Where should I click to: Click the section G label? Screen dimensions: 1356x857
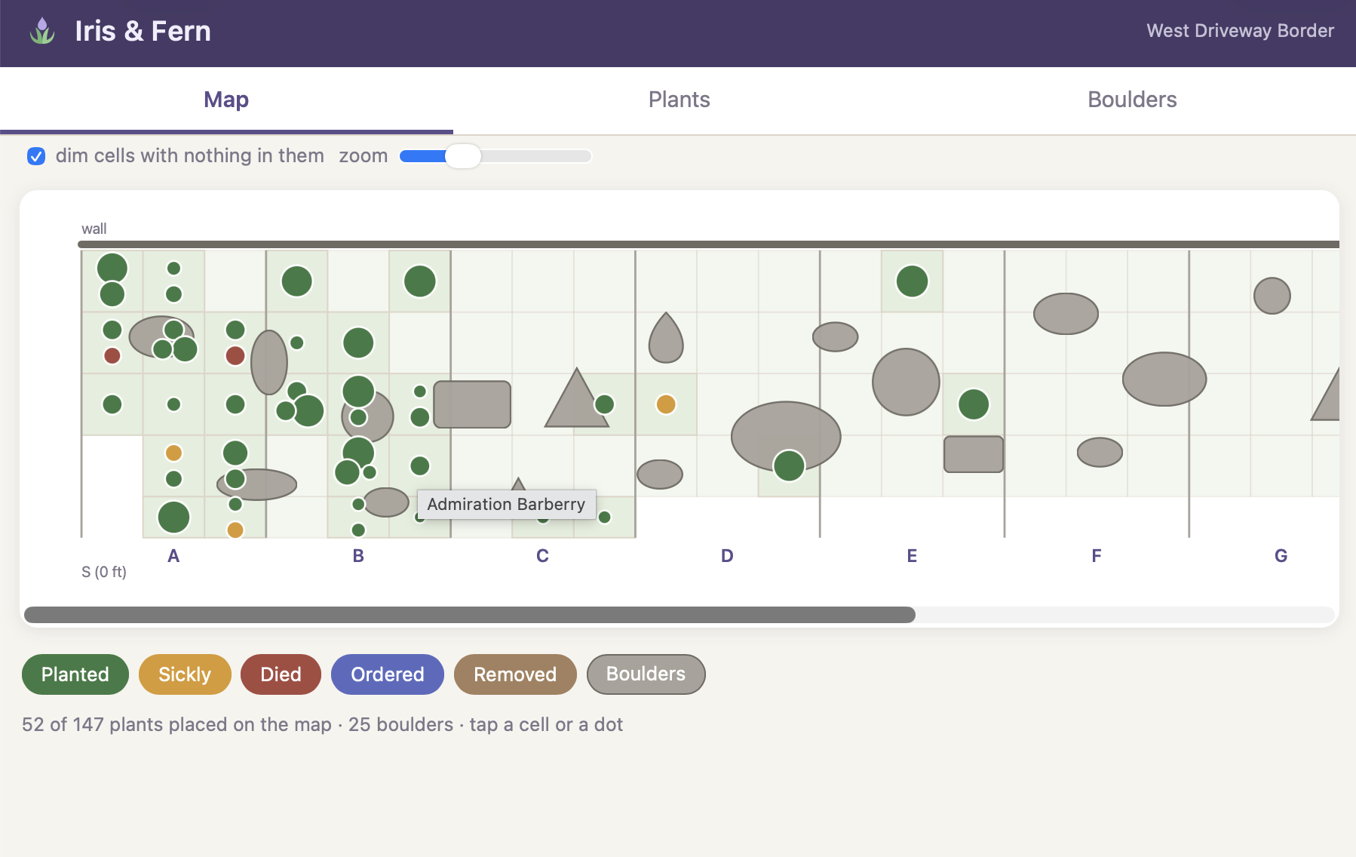[1281, 556]
